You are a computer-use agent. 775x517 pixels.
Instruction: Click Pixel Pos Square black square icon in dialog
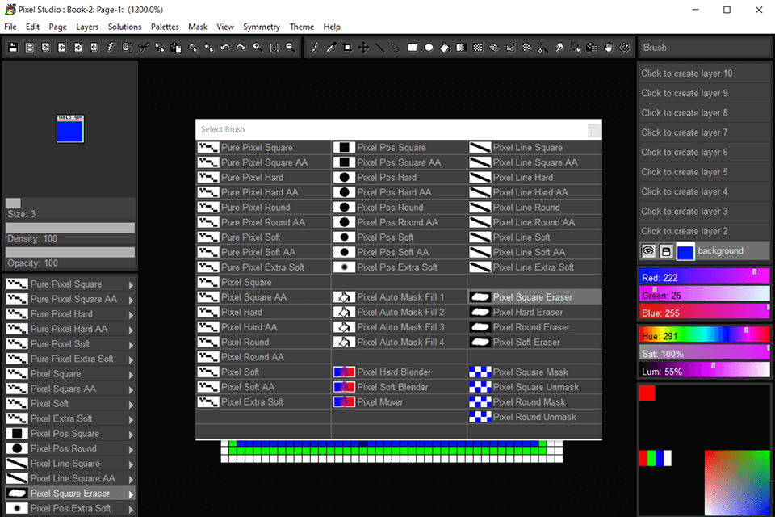point(344,148)
